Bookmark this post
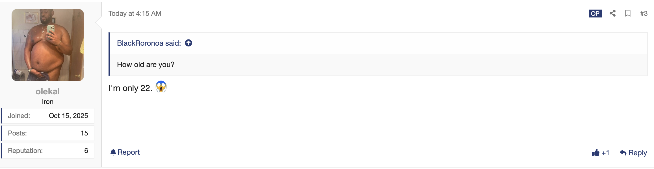This screenshot has height=169, width=654. click(x=628, y=13)
